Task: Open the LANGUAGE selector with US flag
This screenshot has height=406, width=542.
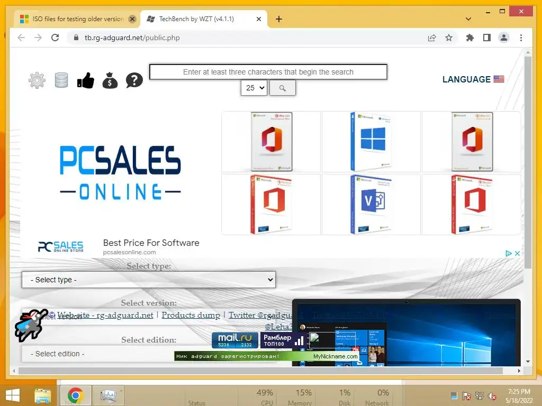Action: tap(473, 79)
